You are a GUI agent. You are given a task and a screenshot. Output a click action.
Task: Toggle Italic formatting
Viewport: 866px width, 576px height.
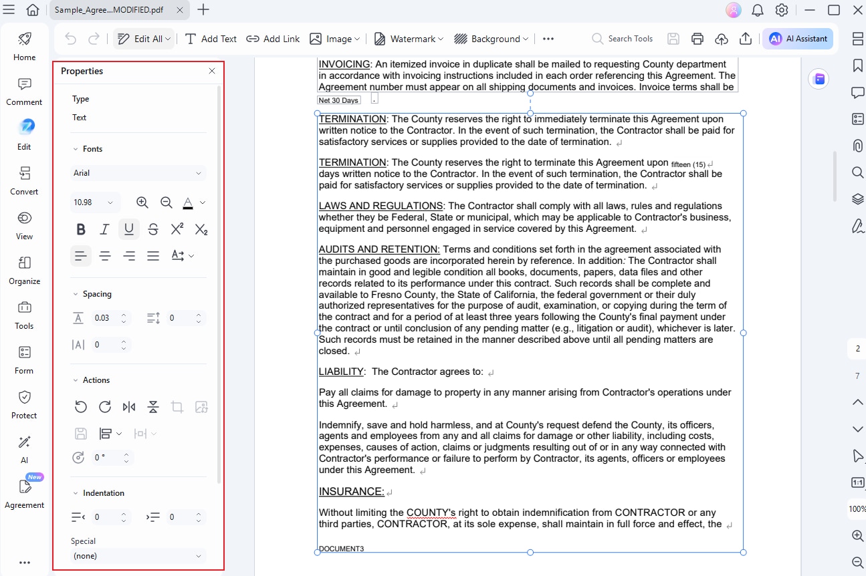tap(105, 229)
